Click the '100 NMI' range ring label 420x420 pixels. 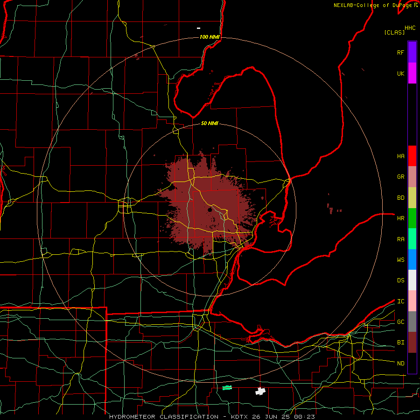click(210, 37)
